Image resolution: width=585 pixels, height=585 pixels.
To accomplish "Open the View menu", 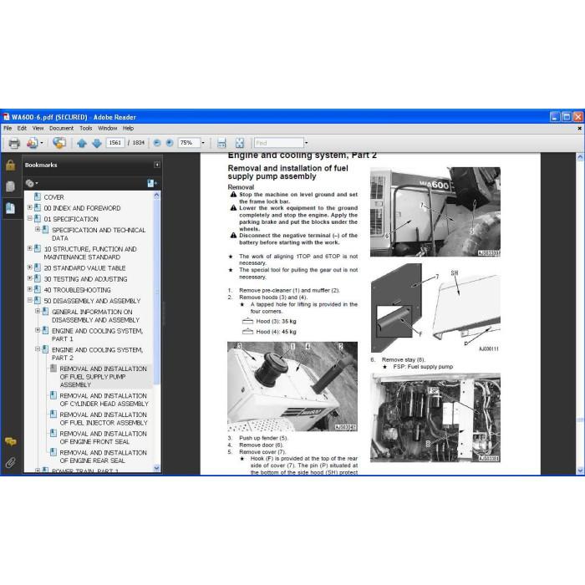I will coord(38,128).
